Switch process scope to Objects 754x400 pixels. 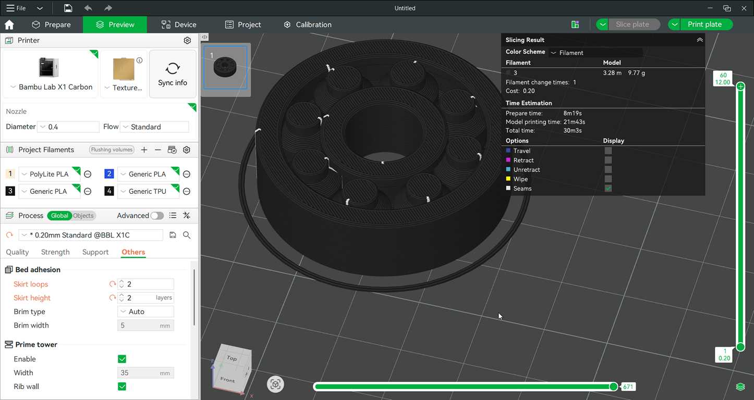click(83, 216)
